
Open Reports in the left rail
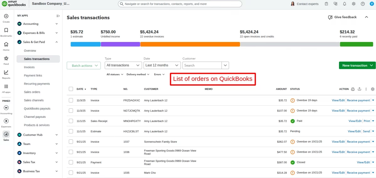tap(6, 72)
